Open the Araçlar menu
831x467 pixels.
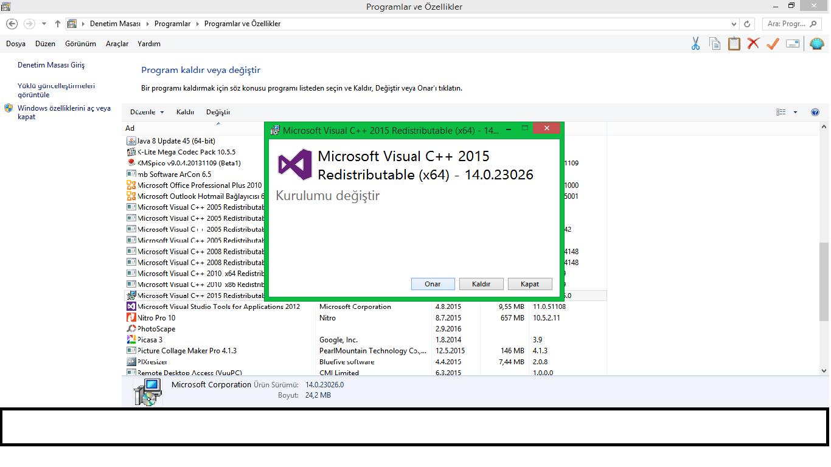tap(117, 44)
